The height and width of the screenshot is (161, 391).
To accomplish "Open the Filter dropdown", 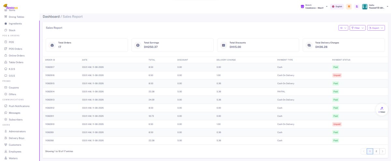I will (x=357, y=28).
